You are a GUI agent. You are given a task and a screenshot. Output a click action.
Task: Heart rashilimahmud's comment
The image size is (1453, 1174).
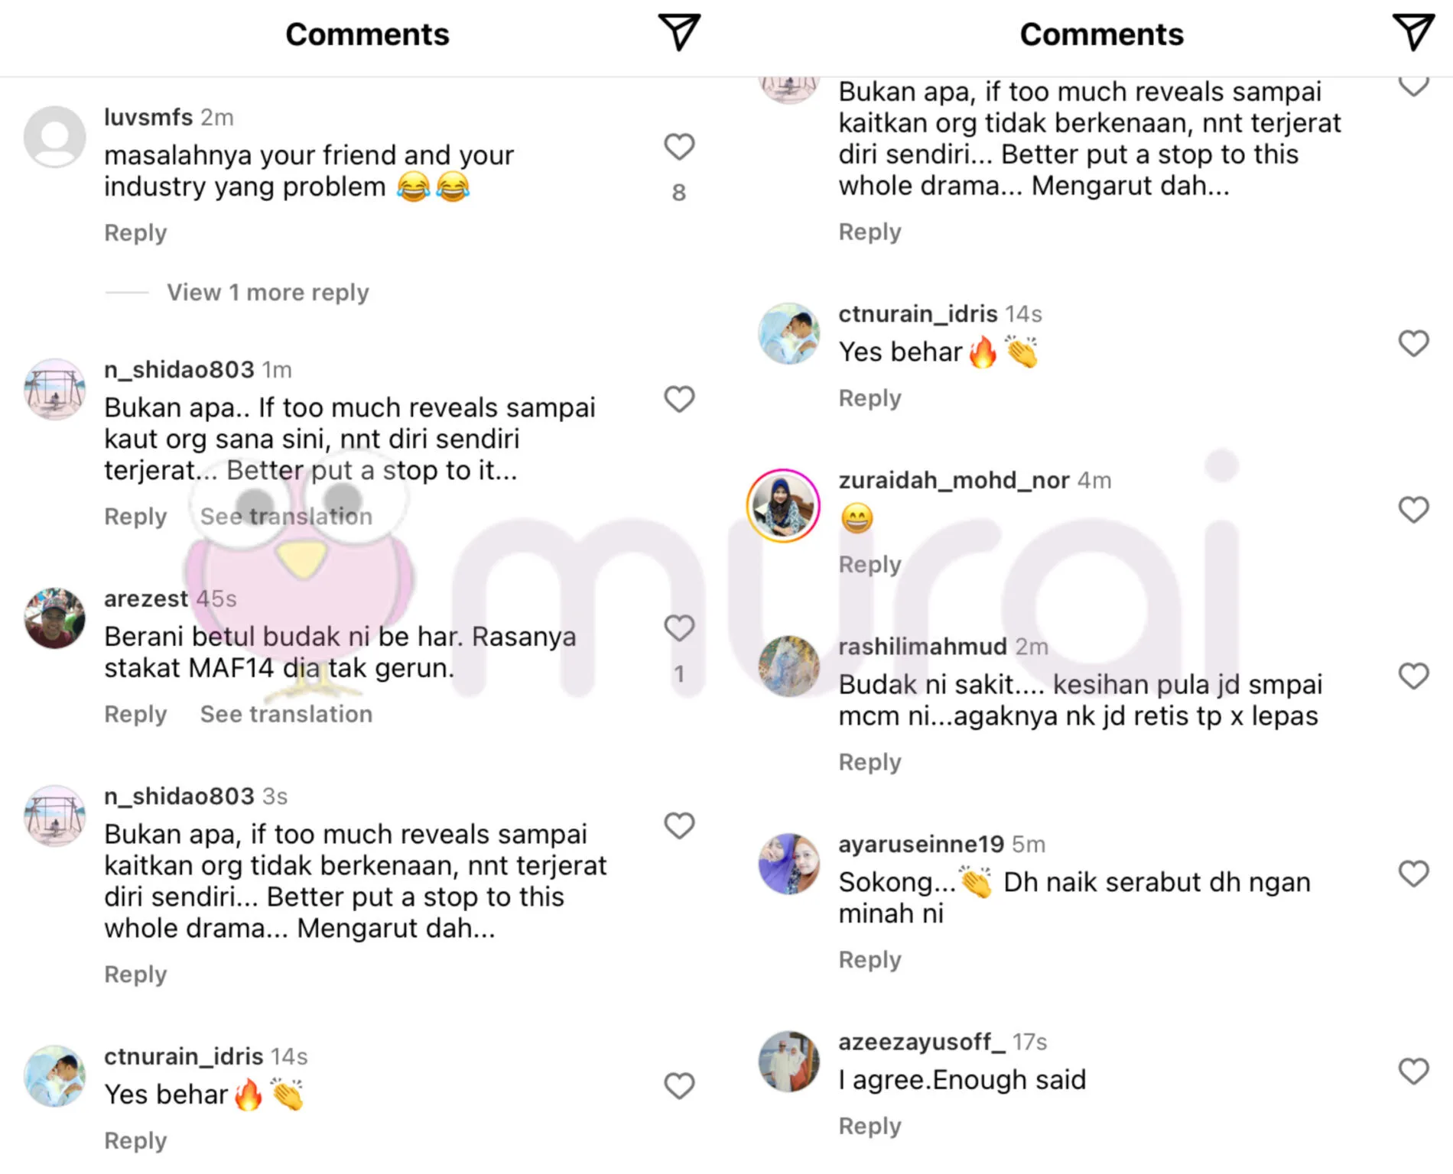point(1413,676)
